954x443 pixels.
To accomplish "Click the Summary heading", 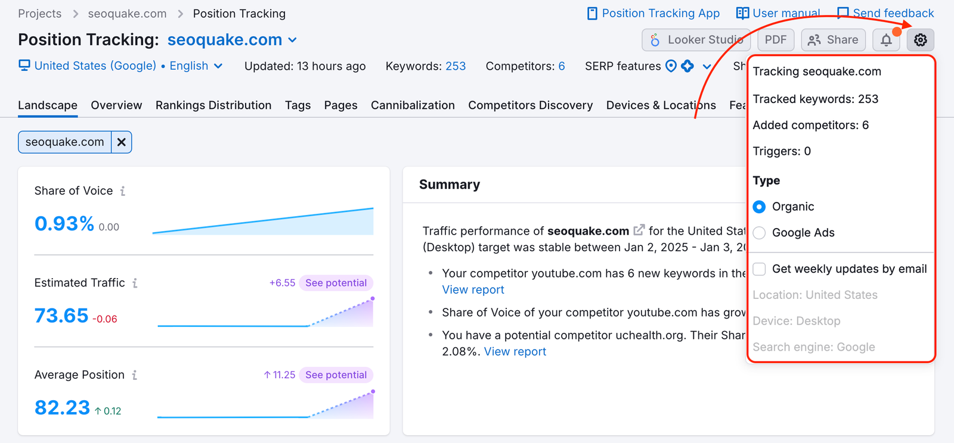I will pos(450,185).
